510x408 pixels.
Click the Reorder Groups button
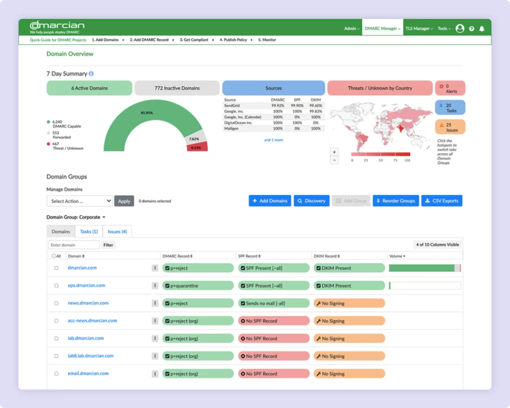(396, 201)
